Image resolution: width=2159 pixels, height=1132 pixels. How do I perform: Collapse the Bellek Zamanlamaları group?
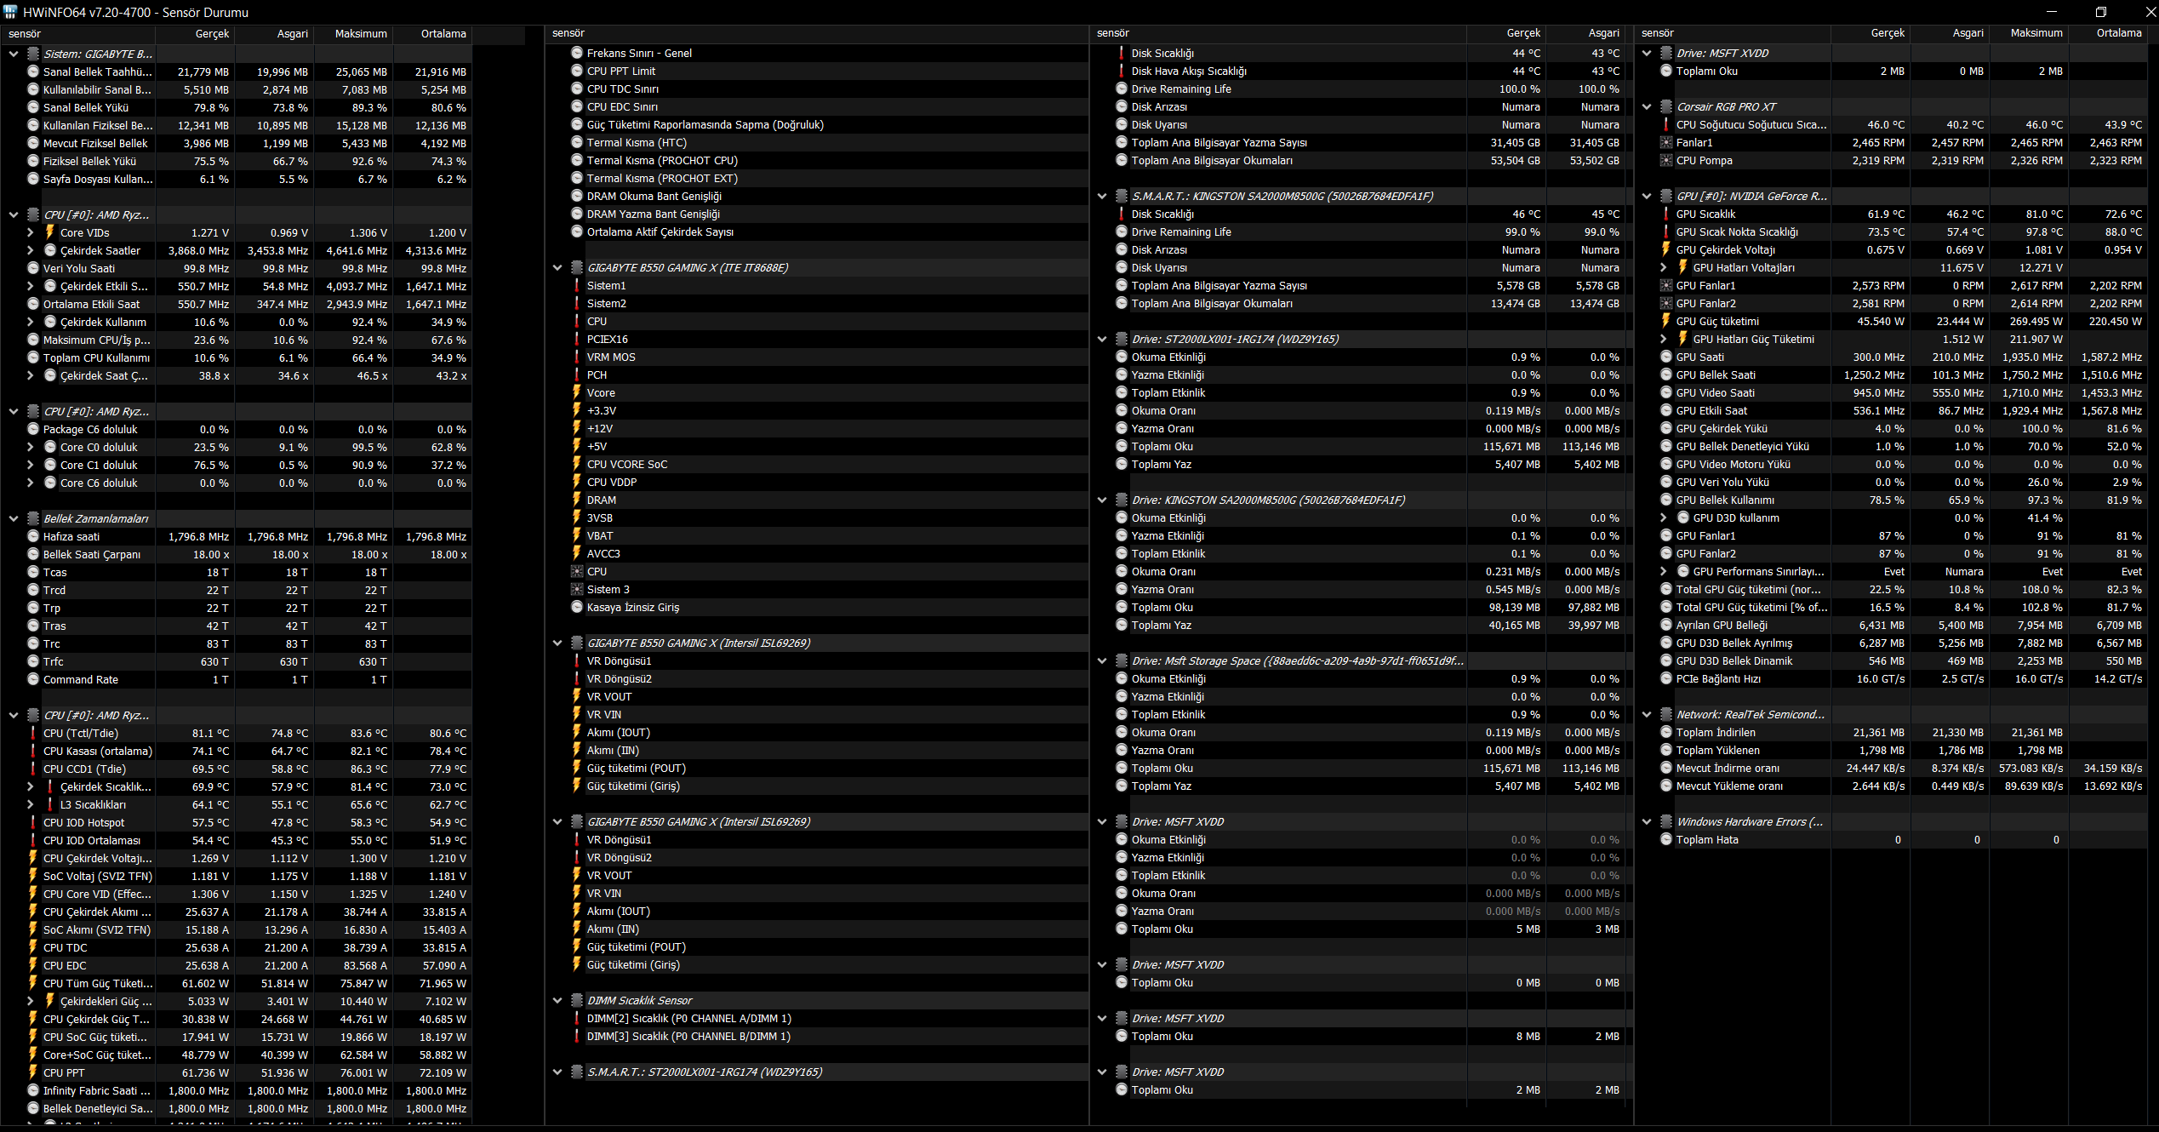click(x=14, y=518)
